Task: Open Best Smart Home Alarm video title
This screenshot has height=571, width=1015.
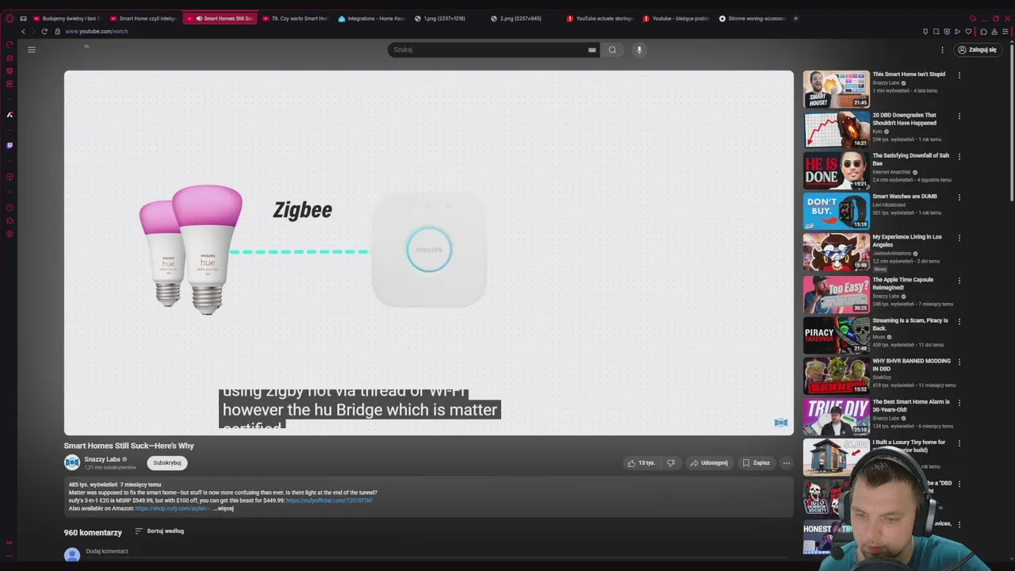Action: (910, 406)
